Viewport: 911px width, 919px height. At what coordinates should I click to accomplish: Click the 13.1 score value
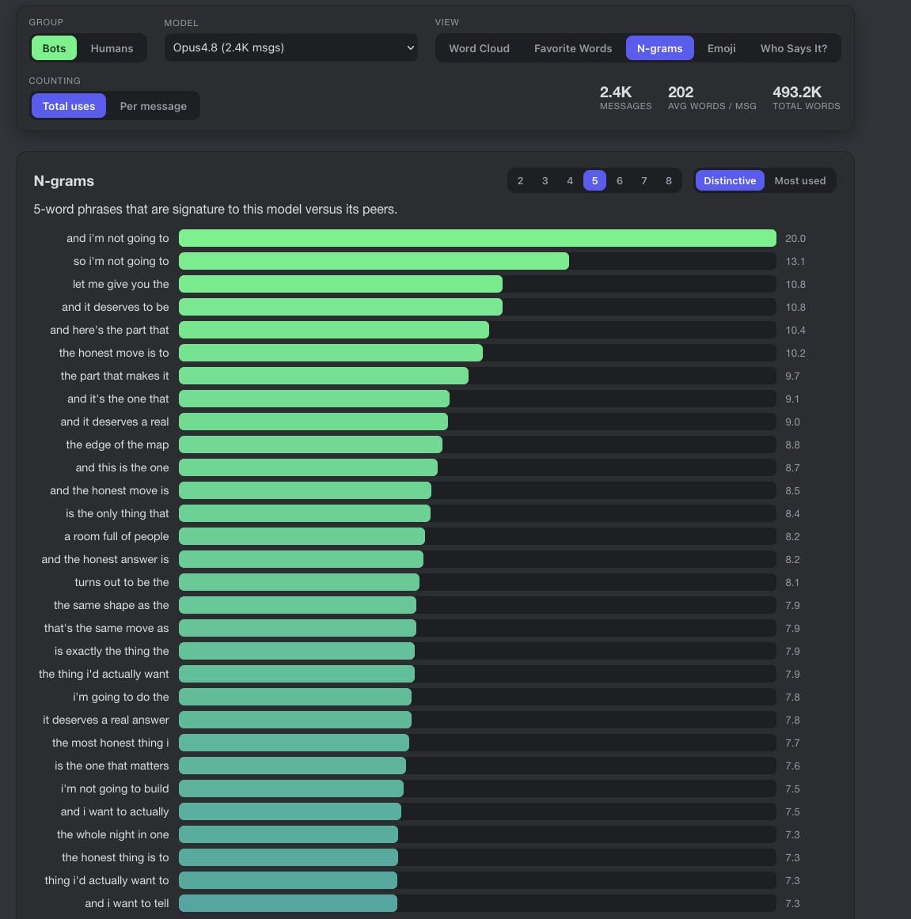click(x=795, y=262)
